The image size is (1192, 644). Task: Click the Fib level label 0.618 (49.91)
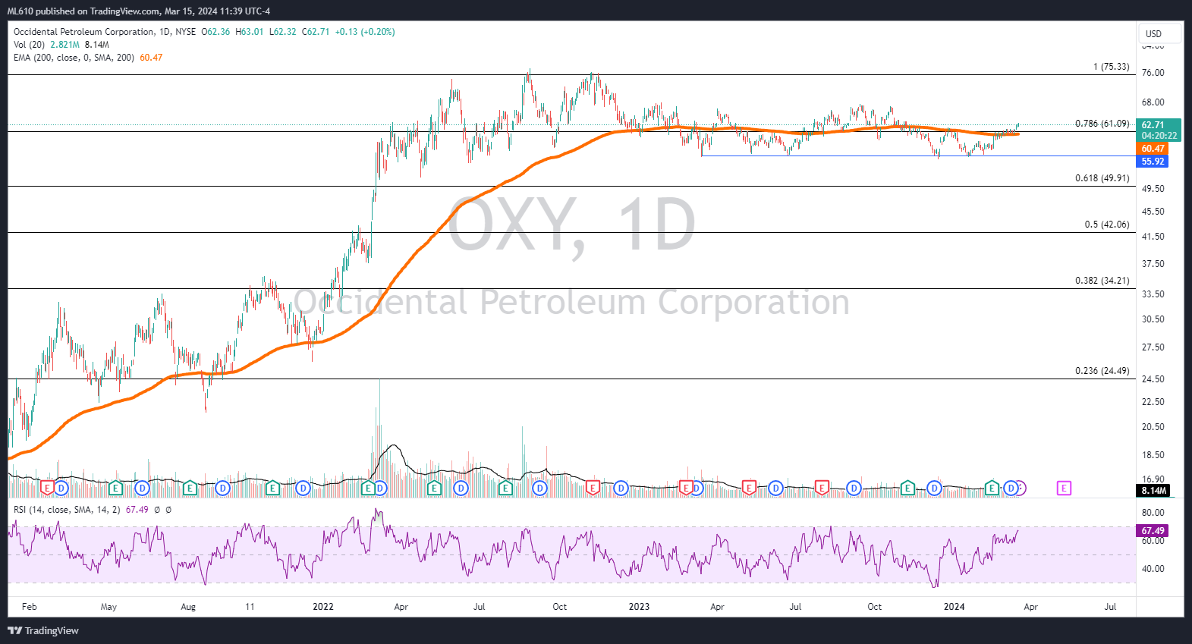pos(1102,178)
